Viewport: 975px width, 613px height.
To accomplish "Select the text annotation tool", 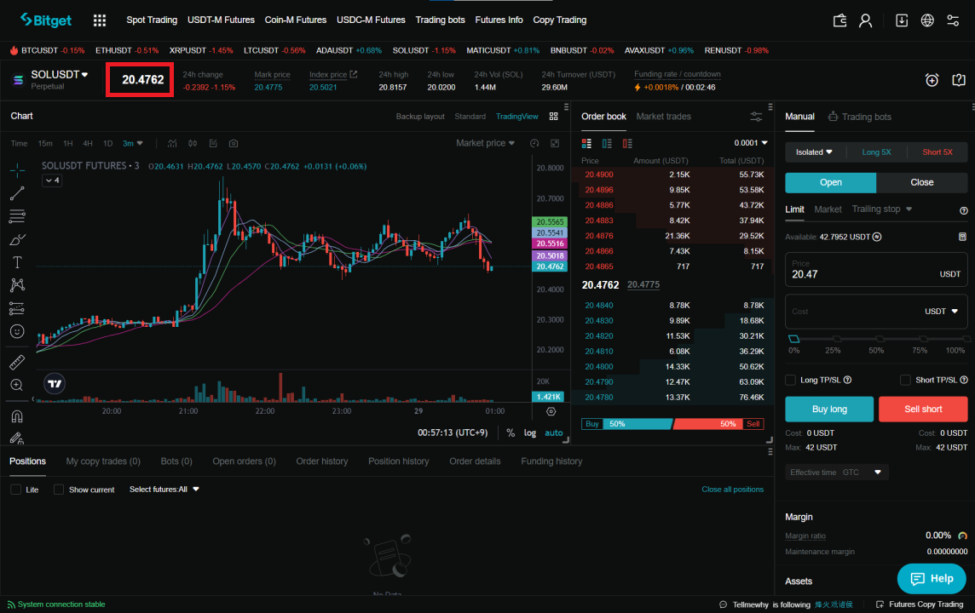I will pos(17,262).
